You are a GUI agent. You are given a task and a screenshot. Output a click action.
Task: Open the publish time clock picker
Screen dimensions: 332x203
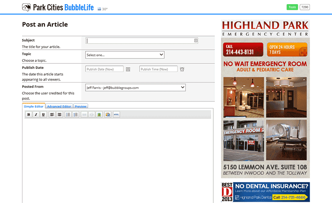coord(182,69)
